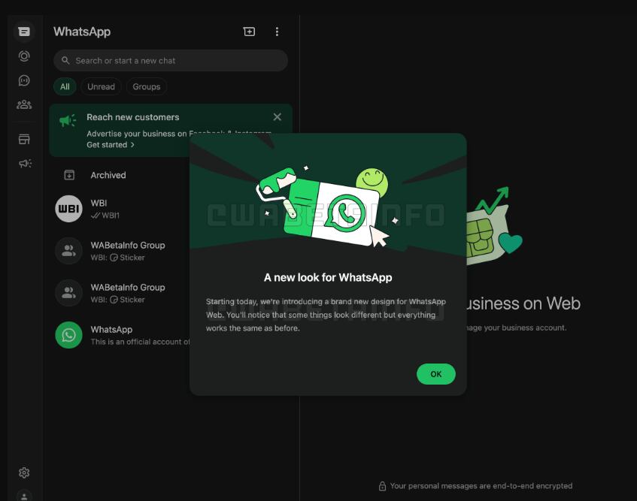Open the three-dot options menu

click(277, 32)
